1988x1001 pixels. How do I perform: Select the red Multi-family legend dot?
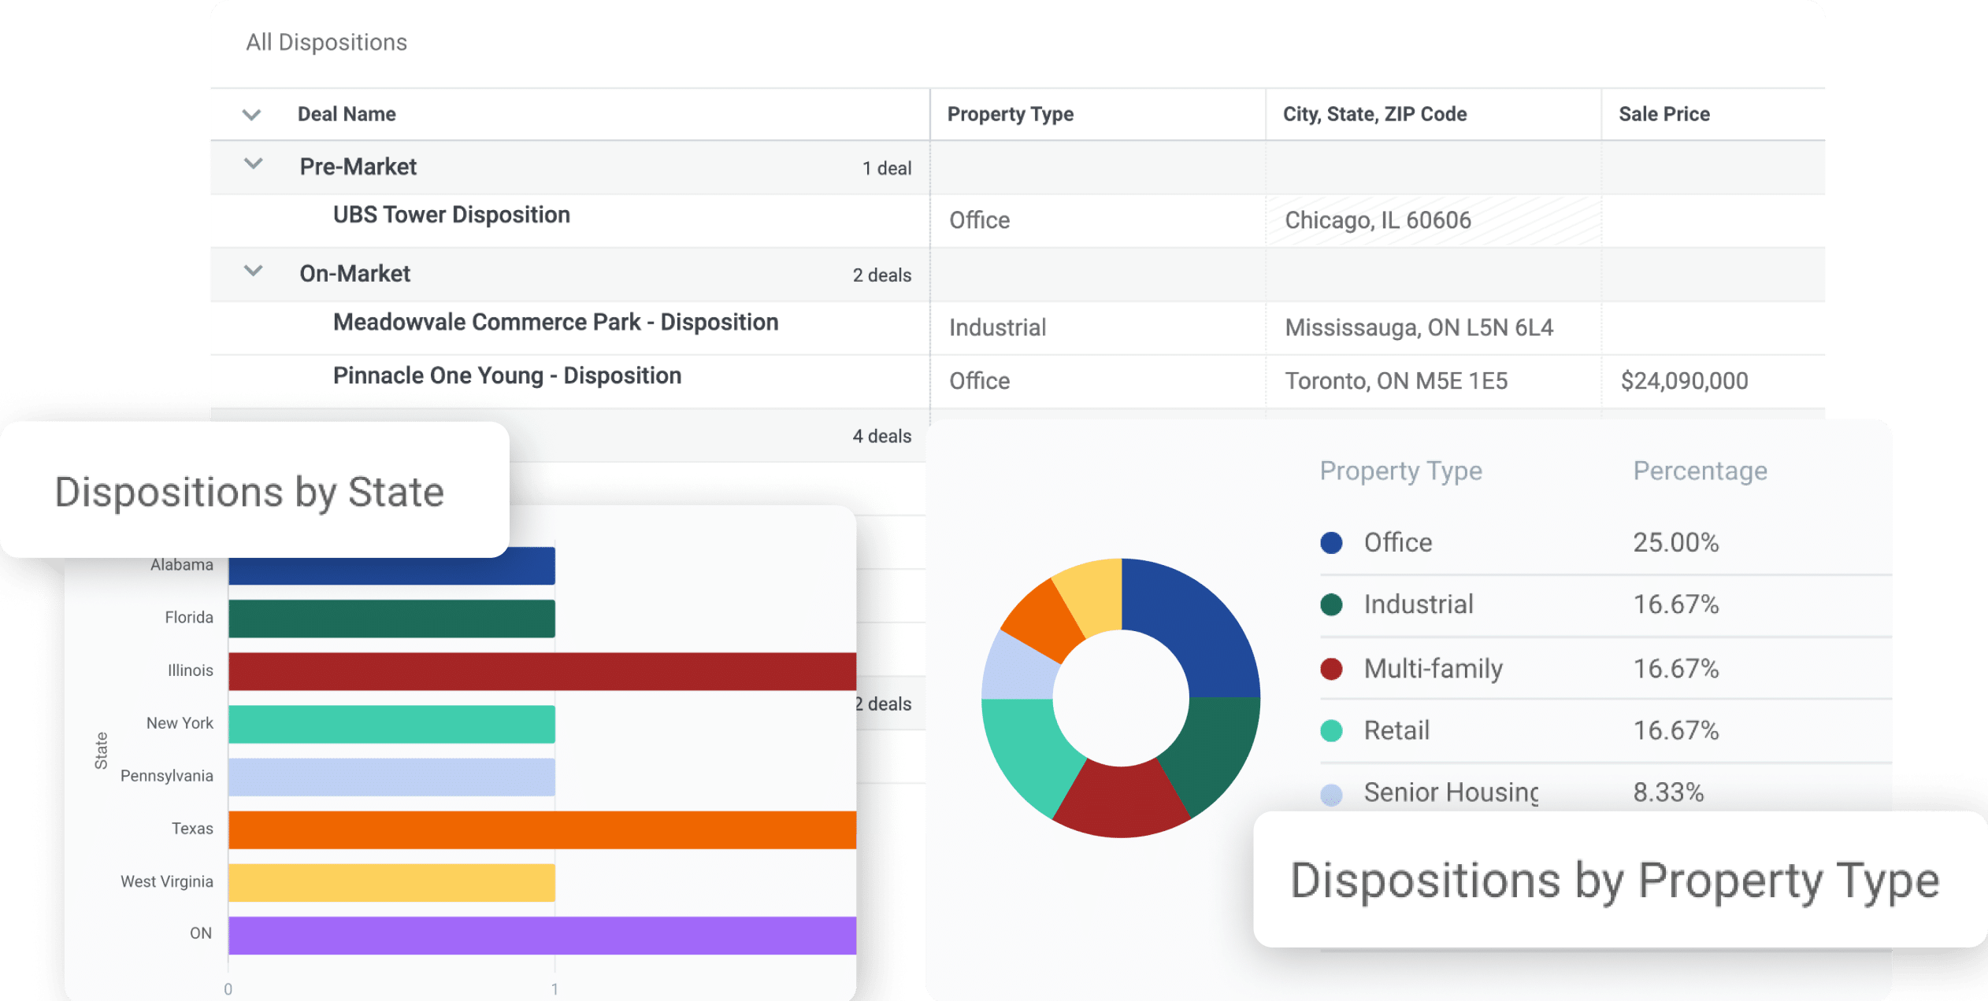[1331, 668]
